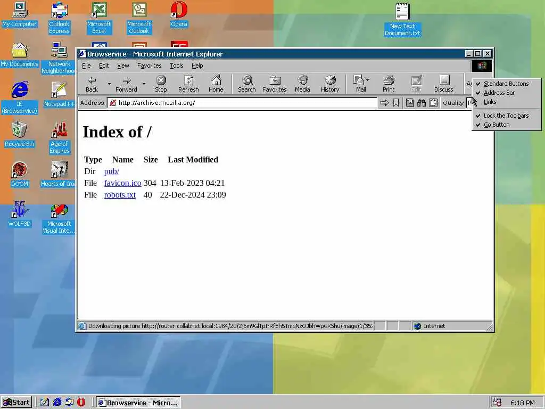Print the page with the Print icon
This screenshot has width=545, height=409.
389,84
